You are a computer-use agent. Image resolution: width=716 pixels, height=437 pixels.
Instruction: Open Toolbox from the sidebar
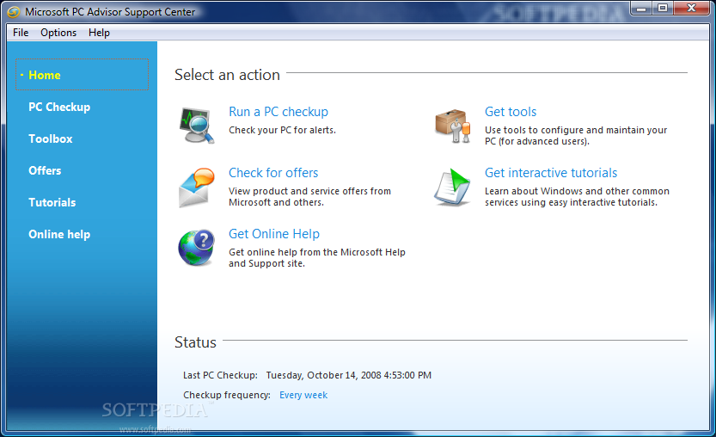(x=50, y=138)
